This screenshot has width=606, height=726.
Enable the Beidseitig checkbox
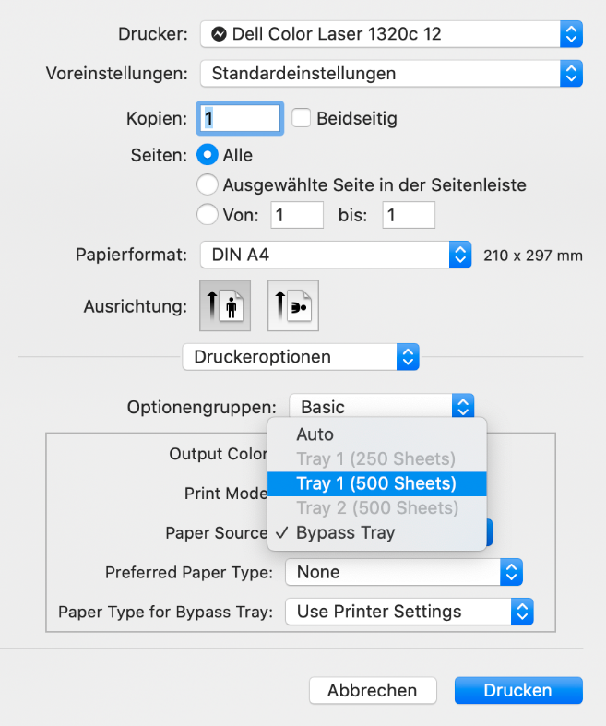click(301, 118)
